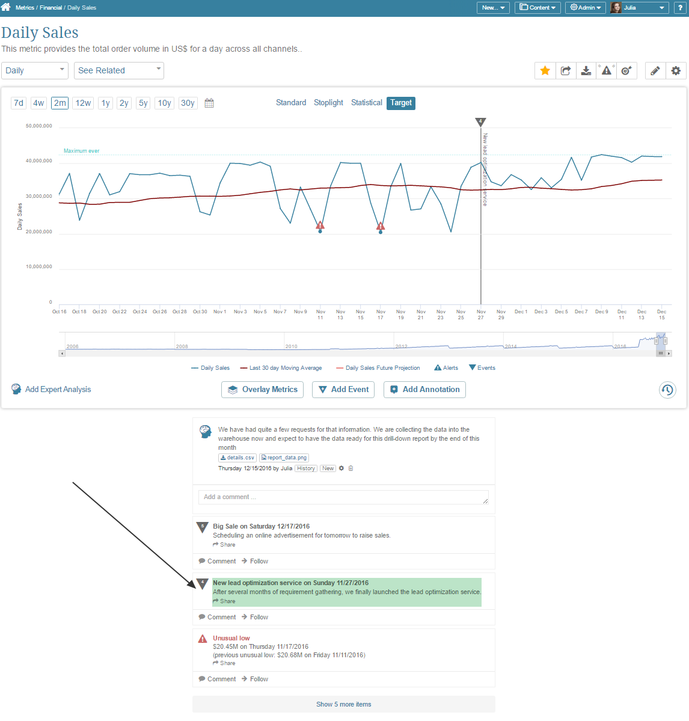689x721 pixels.
Task: Select the Target chart view
Action: [x=400, y=103]
